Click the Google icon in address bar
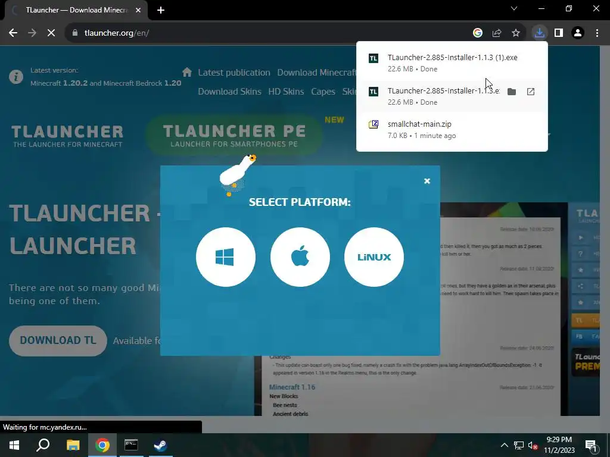Screen dimensions: 610x457 (478, 33)
